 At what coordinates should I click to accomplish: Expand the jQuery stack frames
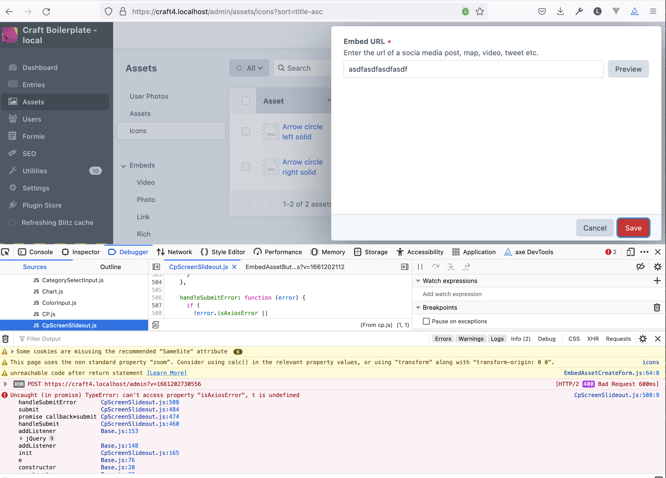[21, 438]
